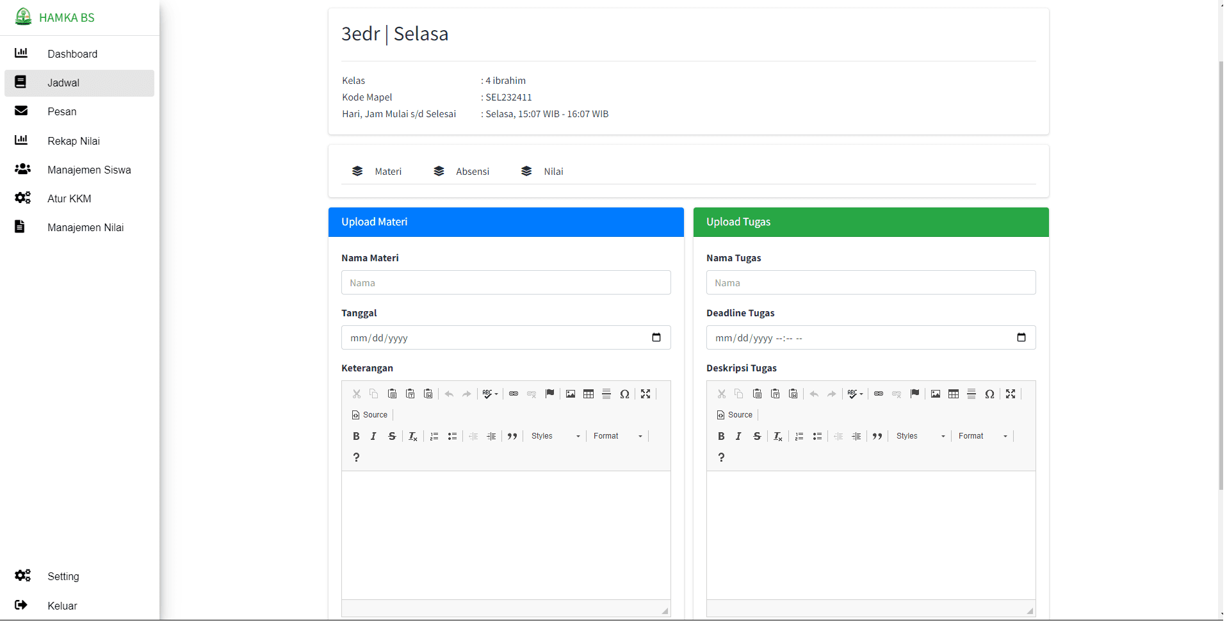The height and width of the screenshot is (623, 1227).
Task: Switch to the Nilai tab
Action: pyautogui.click(x=542, y=172)
